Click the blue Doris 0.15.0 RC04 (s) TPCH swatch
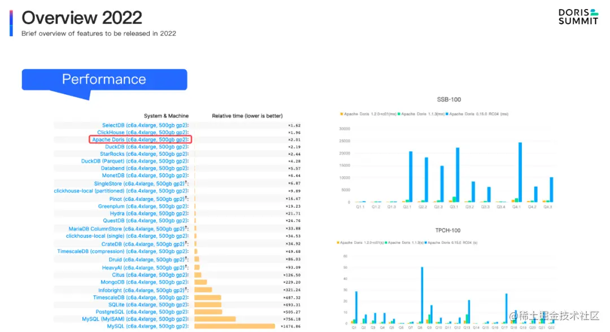The height and width of the screenshot is (332, 610). pyautogui.click(x=426, y=243)
